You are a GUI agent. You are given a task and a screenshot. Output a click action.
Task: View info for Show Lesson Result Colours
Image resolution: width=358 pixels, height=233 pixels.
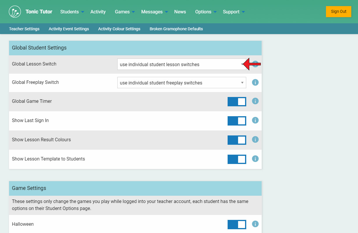255,140
